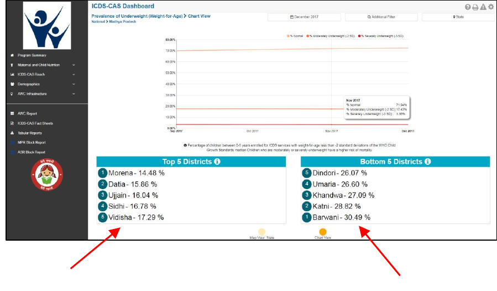Screen dimensions: 497x291
Task: Expand the ICDS-CAS Reach chevron
Action: [x=74, y=75]
